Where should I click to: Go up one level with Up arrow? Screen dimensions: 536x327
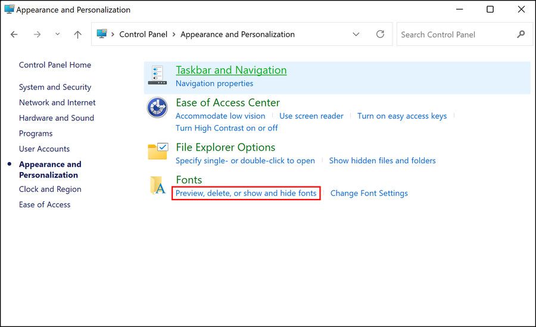tap(77, 34)
